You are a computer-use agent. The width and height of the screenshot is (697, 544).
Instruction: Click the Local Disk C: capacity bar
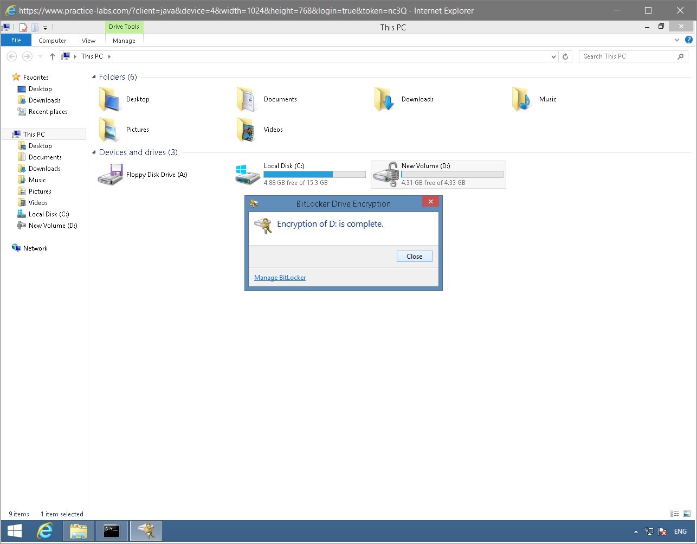point(314,174)
